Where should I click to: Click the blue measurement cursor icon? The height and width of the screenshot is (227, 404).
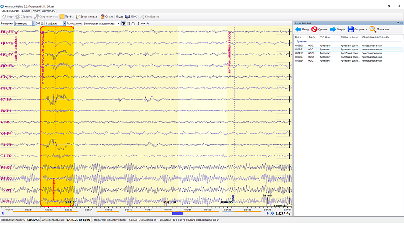tap(148, 23)
